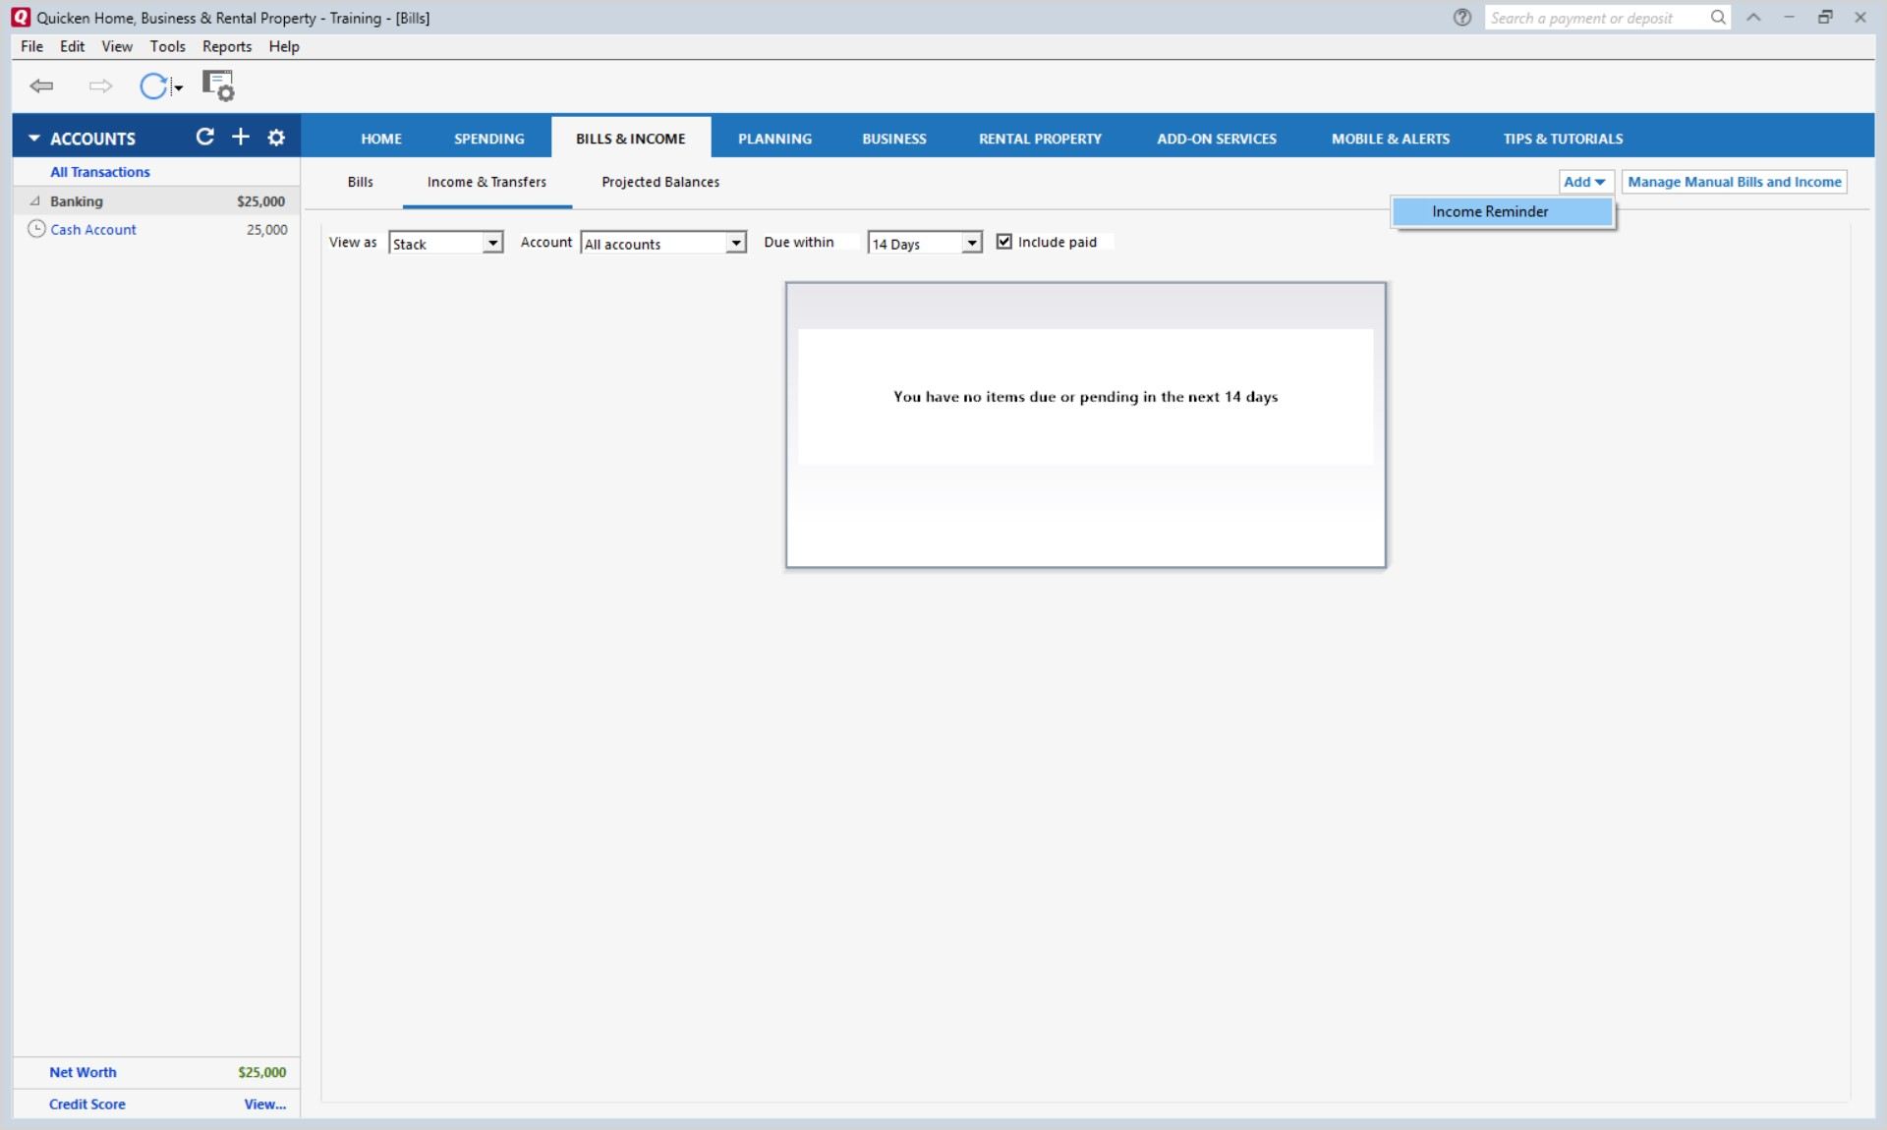Image resolution: width=1887 pixels, height=1130 pixels.
Task: Switch to the Projected Balances tab
Action: pyautogui.click(x=659, y=183)
